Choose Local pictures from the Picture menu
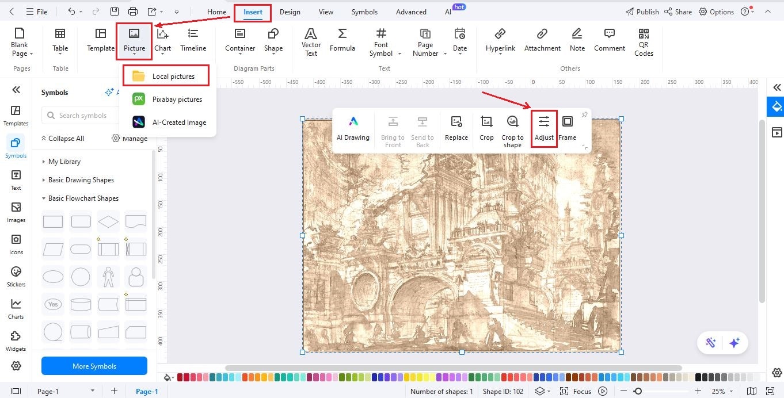The width and height of the screenshot is (784, 398). tap(165, 76)
